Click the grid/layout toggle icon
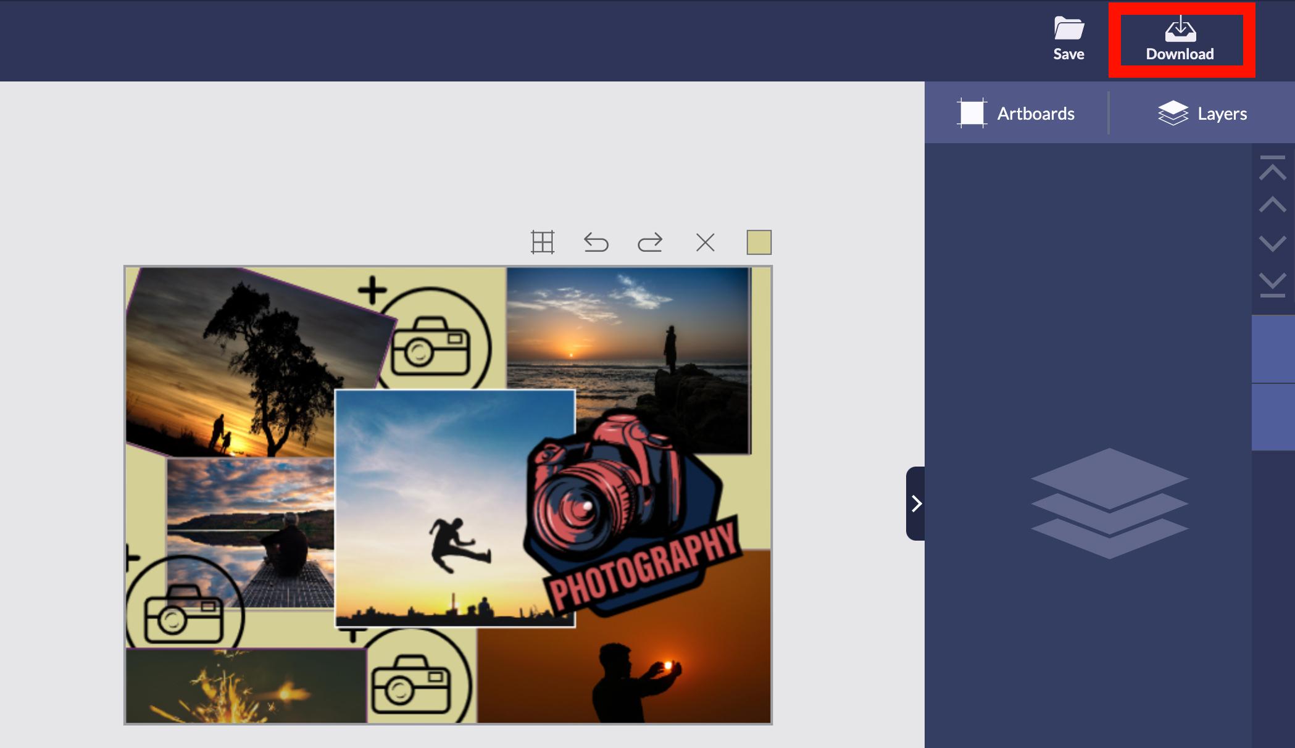 pyautogui.click(x=543, y=241)
